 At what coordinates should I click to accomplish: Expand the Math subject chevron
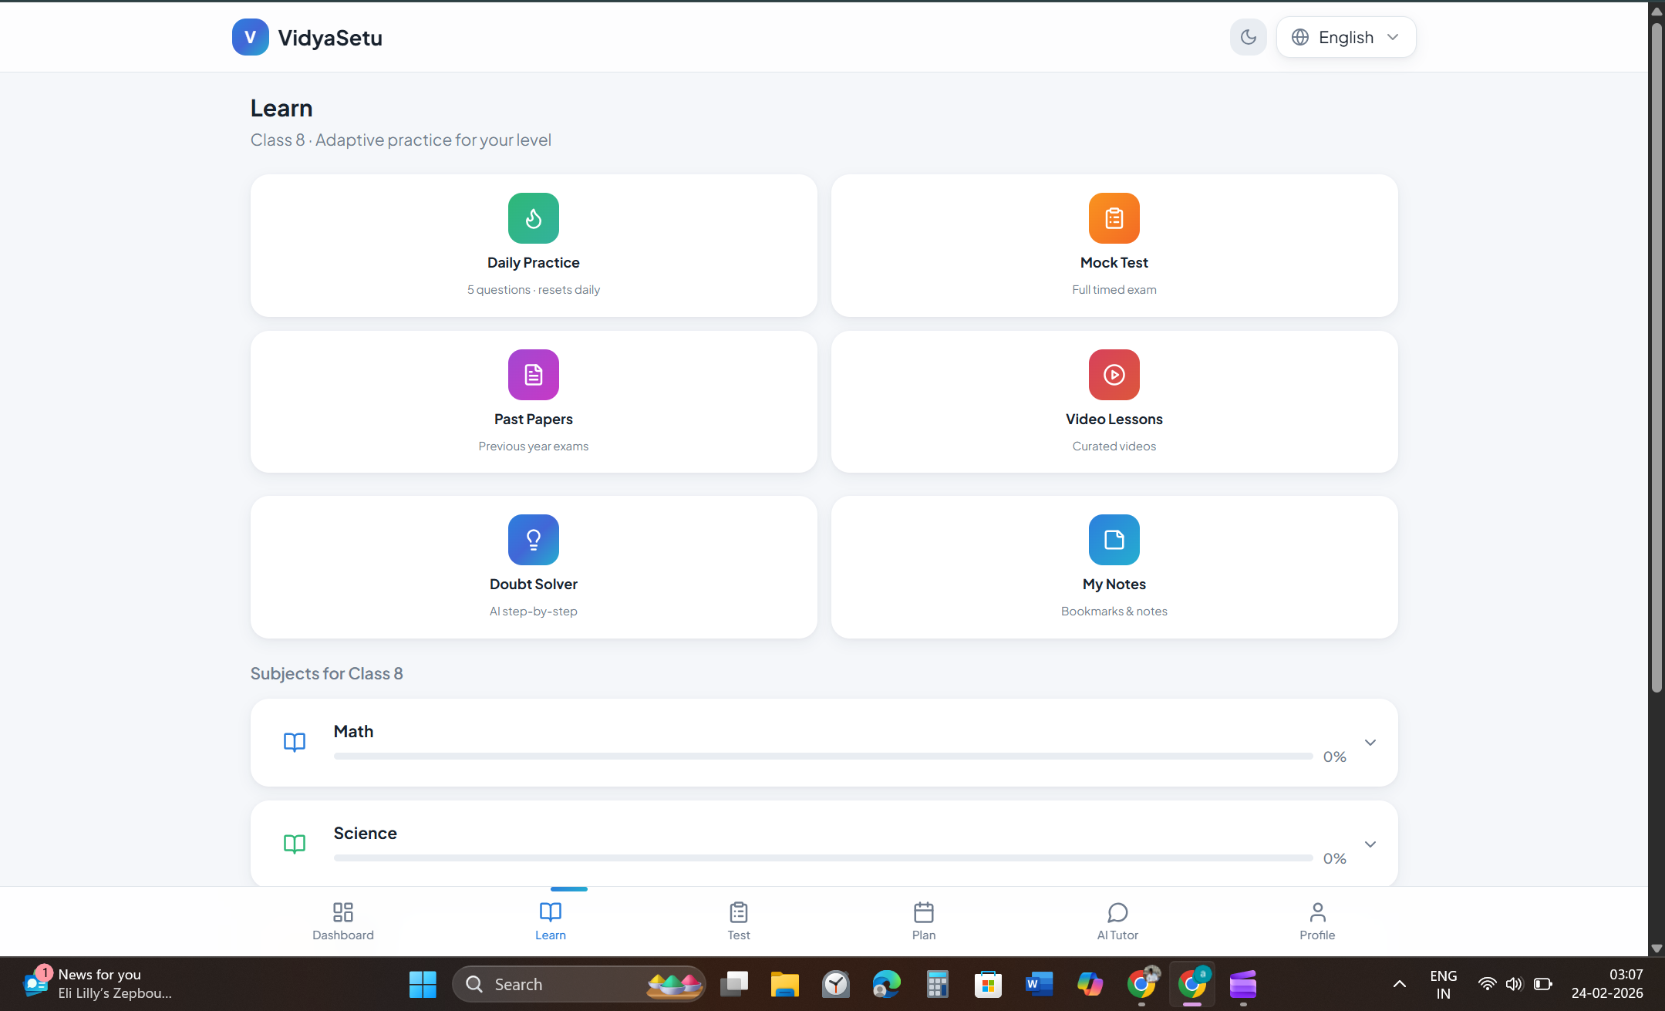[1370, 743]
